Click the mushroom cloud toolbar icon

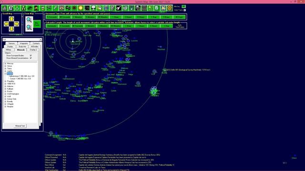(93, 8)
